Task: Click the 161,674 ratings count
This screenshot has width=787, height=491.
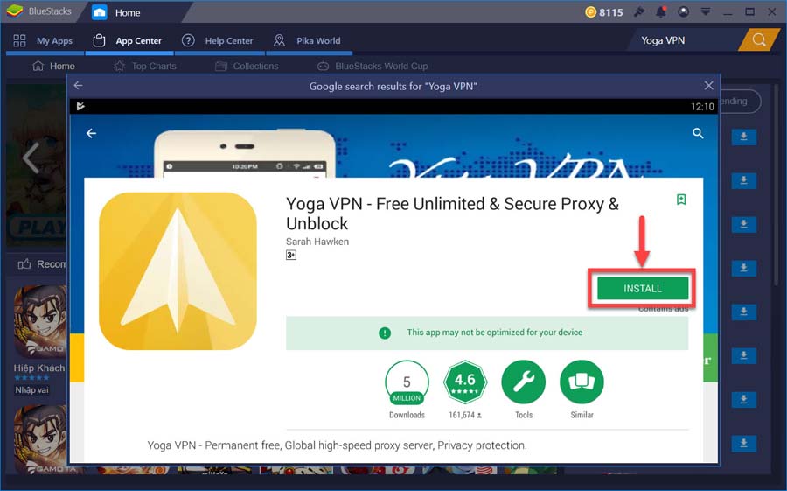Action: tap(465, 415)
